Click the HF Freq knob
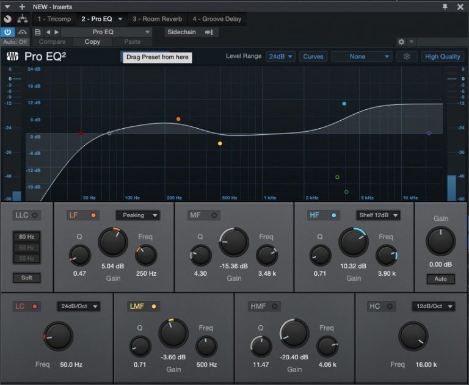Viewport: 469px width, 385px height. [x=387, y=256]
